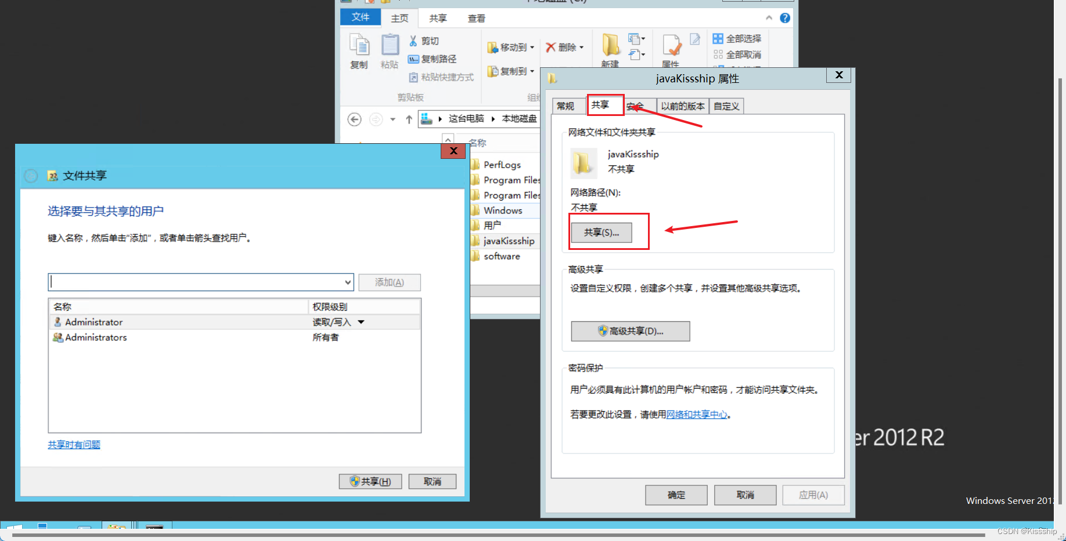
Task: Click the 粘贴 (Paste) clipboard icon
Action: pos(390,45)
